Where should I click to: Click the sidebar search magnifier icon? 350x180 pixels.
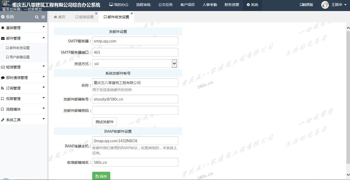(x=37, y=17)
